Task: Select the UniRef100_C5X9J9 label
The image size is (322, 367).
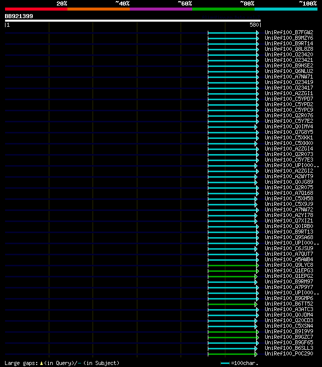Action: click(x=289, y=204)
